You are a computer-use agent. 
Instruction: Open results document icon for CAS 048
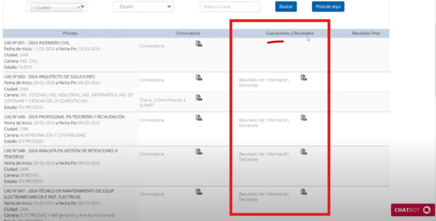[x=304, y=152]
